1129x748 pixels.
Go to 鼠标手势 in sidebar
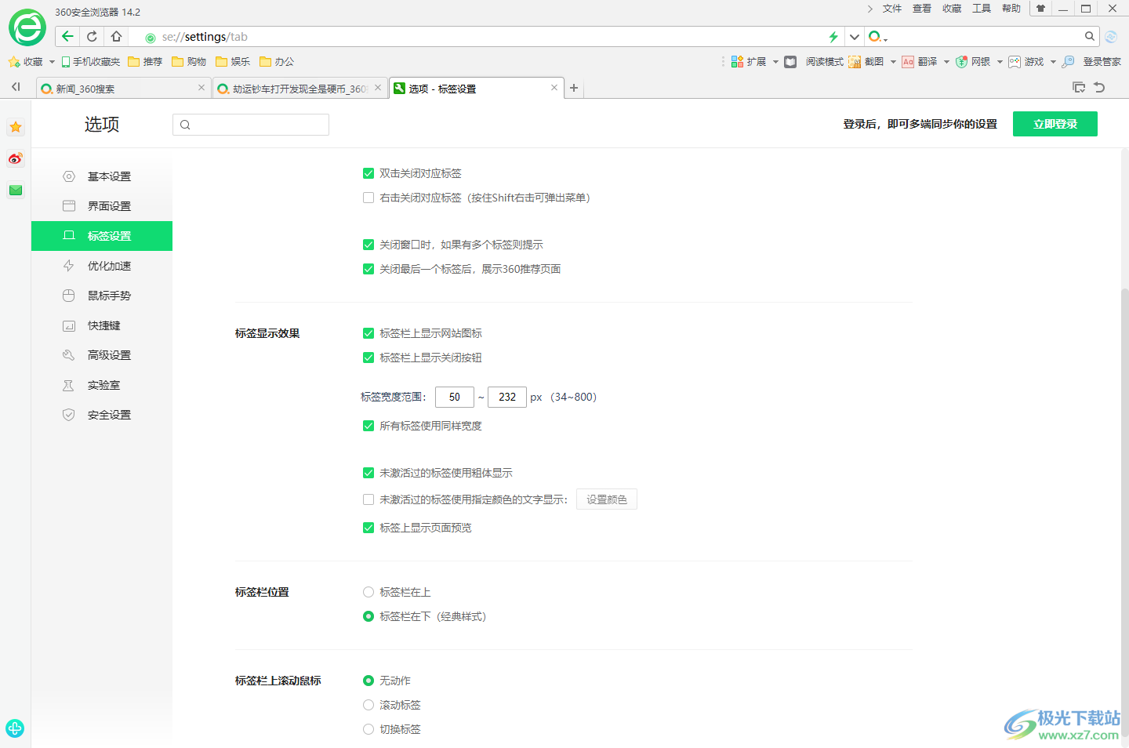coord(102,296)
